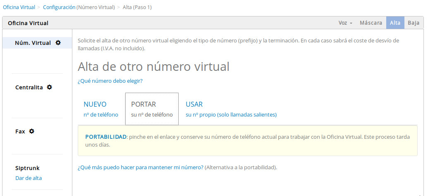Click the gear icon beside Núm. Virtual

coord(58,43)
